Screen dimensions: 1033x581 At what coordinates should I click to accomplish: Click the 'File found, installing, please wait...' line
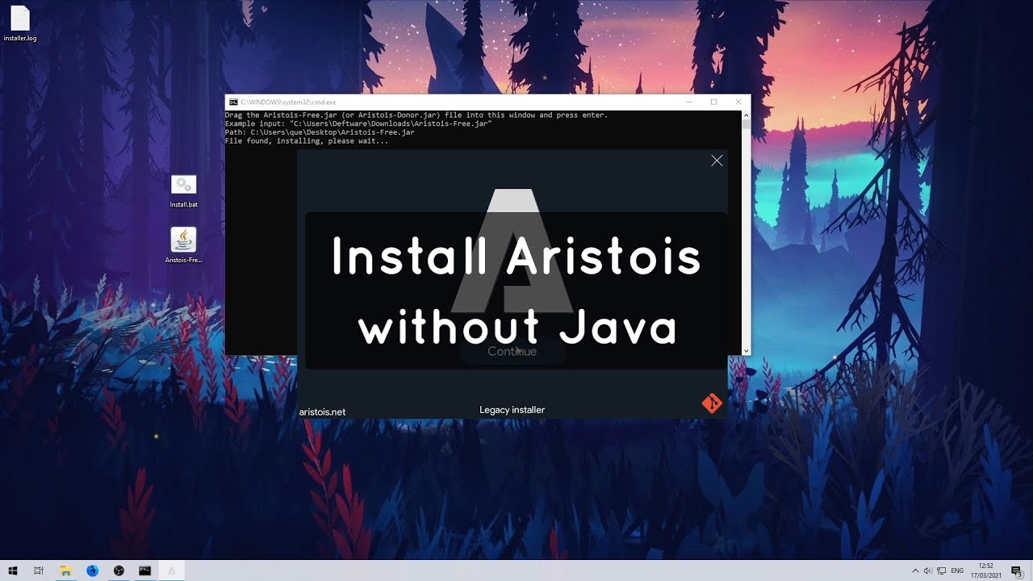(x=307, y=141)
